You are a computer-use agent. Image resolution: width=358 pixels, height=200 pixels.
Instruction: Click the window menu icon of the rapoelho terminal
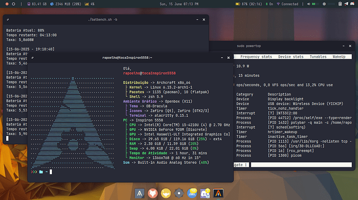click(x=32, y=58)
